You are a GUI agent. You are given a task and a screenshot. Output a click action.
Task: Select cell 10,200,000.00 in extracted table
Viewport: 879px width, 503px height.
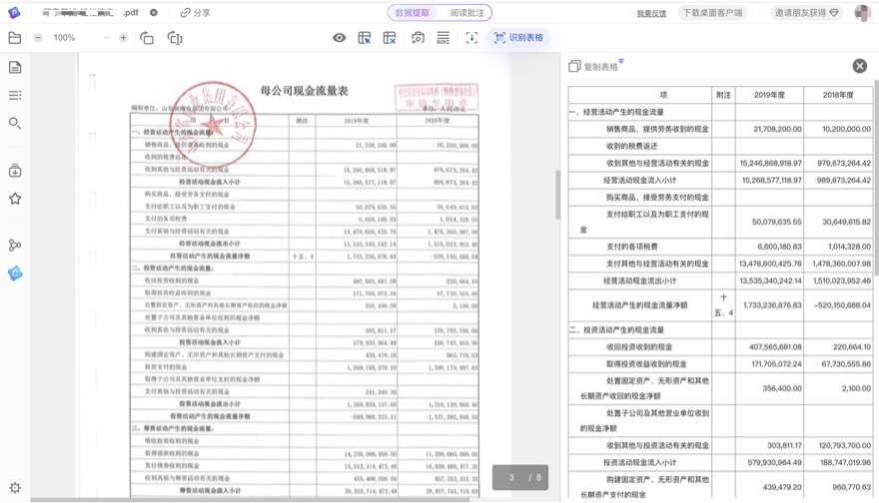point(838,129)
